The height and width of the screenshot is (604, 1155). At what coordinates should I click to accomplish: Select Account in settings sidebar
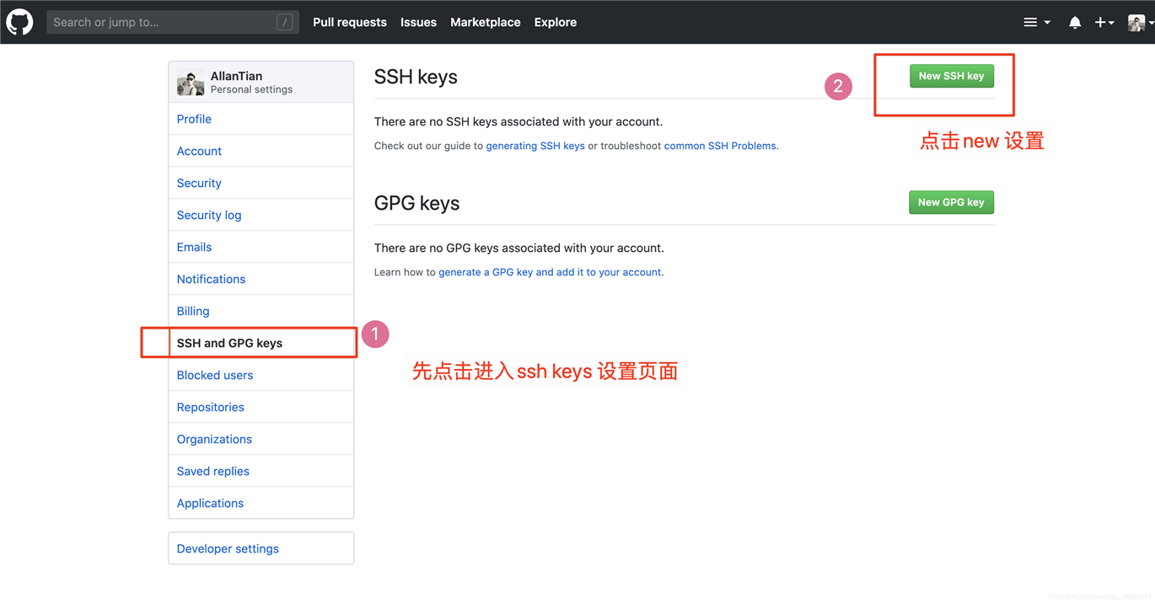[x=261, y=151]
